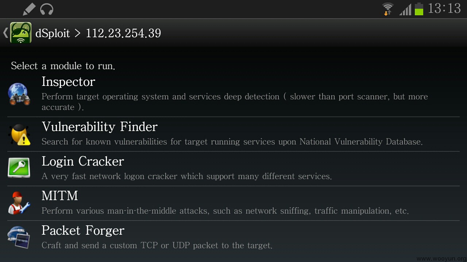Tap the dSploit app logo icon
Screen dimensions: 467x262
[21, 33]
